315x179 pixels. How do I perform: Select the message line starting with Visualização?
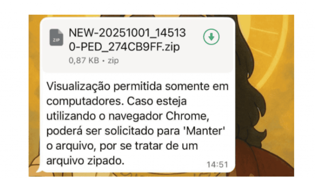138,87
